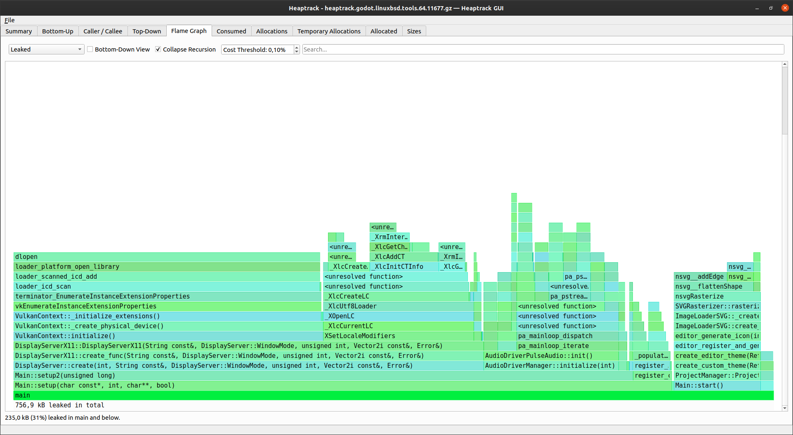The width and height of the screenshot is (793, 435).
Task: Disable the Collapse Recursion checkbox
Action: pos(158,49)
